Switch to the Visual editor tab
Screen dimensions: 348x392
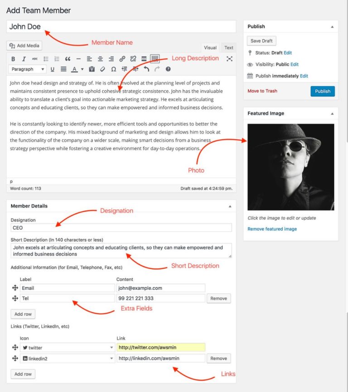point(210,48)
